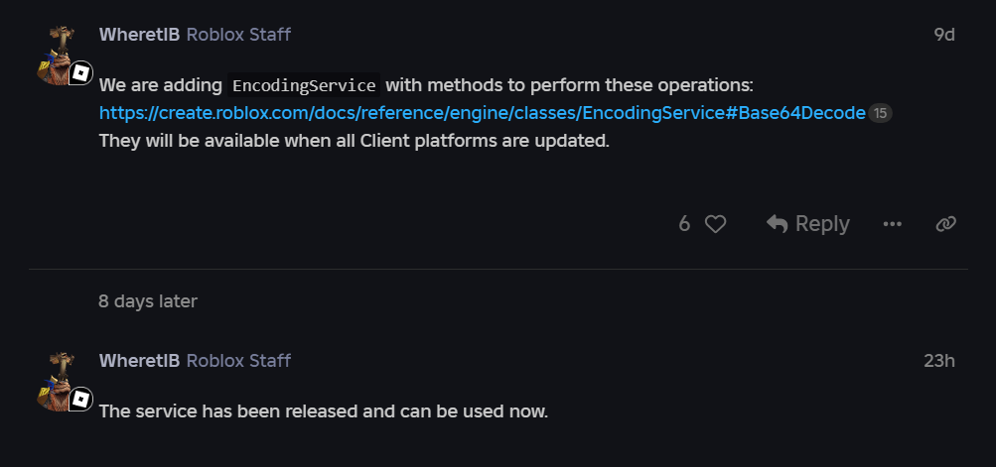996x467 pixels.
Task: Show who liked via the 6 count
Action: 684,224
